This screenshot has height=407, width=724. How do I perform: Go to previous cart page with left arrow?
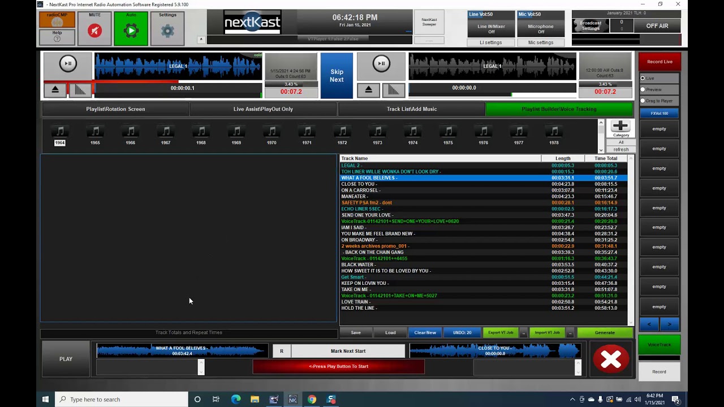pyautogui.click(x=649, y=324)
